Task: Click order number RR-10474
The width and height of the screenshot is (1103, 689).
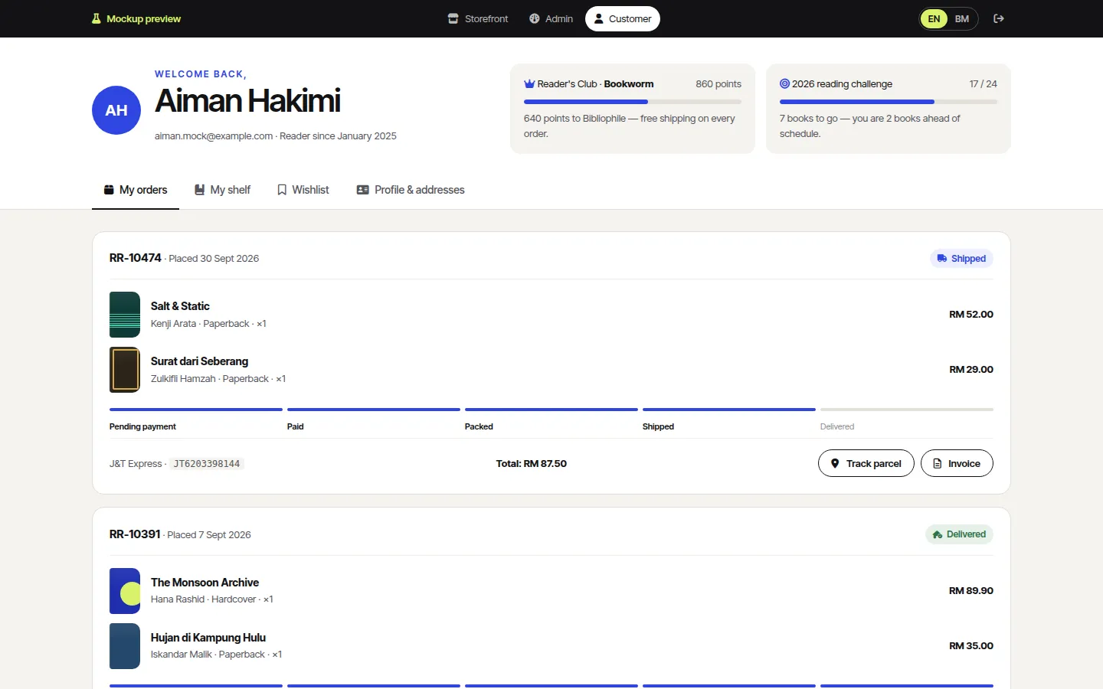Action: coord(136,258)
